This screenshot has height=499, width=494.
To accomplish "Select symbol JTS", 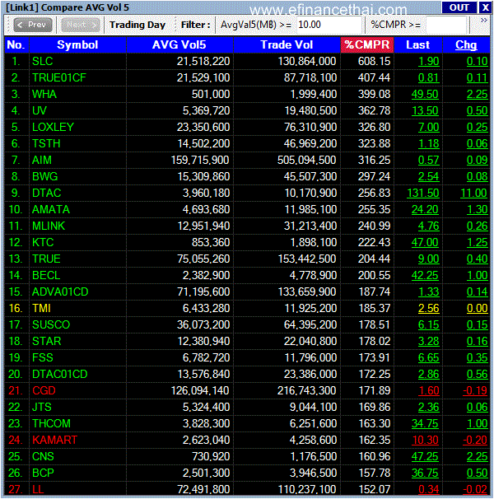I will (42, 408).
